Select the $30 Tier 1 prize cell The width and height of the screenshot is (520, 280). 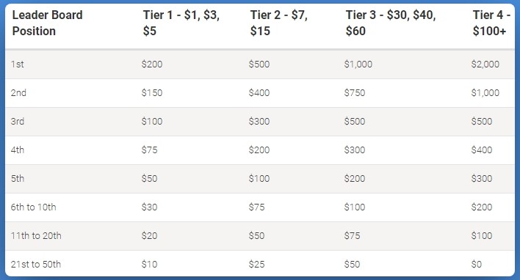point(149,207)
